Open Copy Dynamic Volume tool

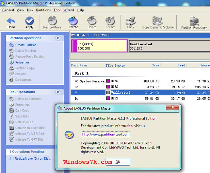(158, 21)
